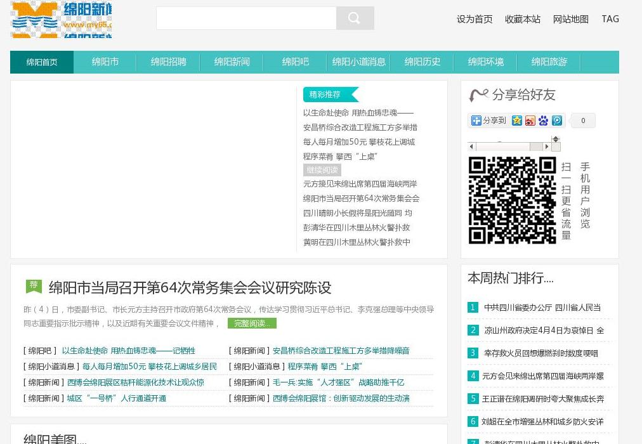Open 绵阳新闻 nav tab
This screenshot has height=444, width=642.
[232, 62]
